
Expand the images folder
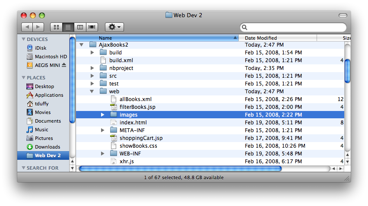102,115
